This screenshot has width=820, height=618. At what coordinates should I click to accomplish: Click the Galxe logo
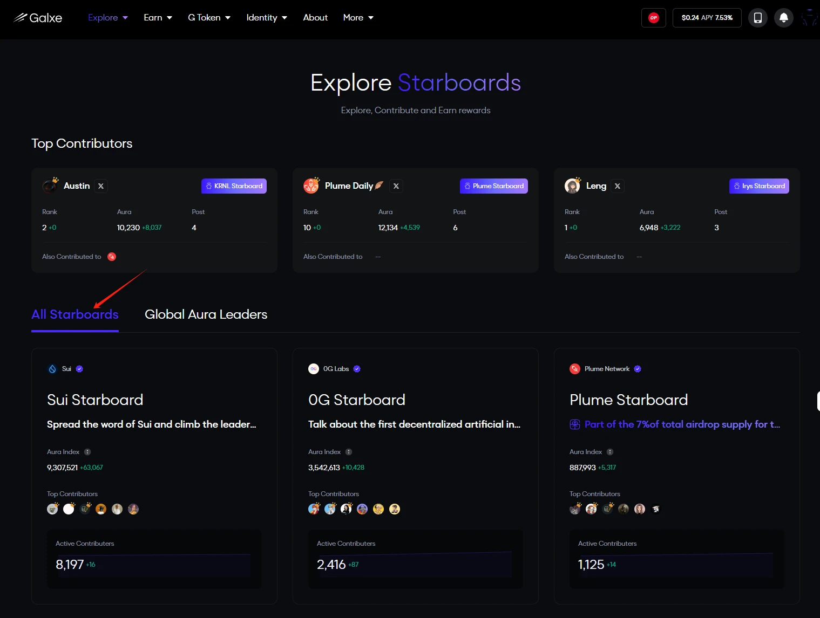(x=38, y=18)
